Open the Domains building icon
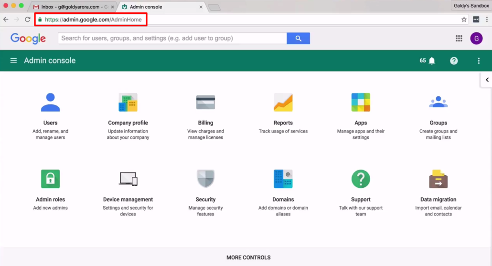The image size is (492, 266). tap(283, 179)
